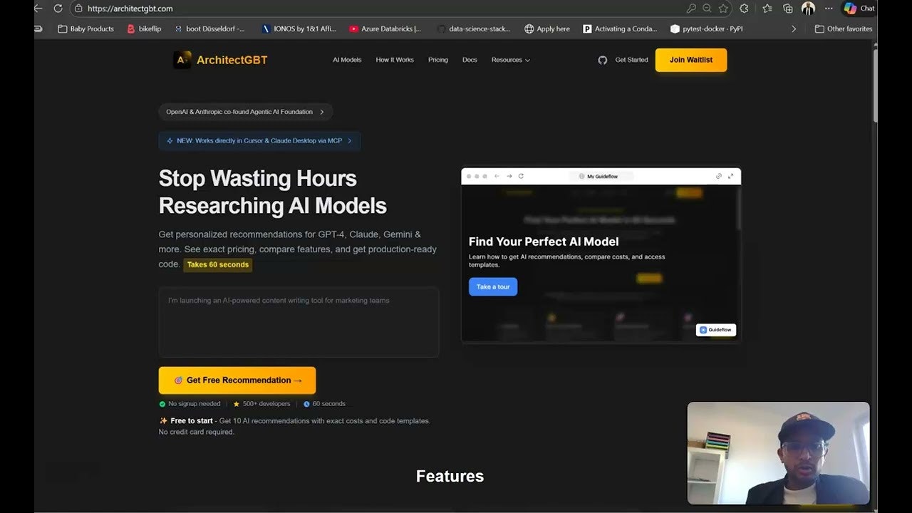Click reload icon in Guideflow preview
The height and width of the screenshot is (513, 912).
click(x=521, y=176)
